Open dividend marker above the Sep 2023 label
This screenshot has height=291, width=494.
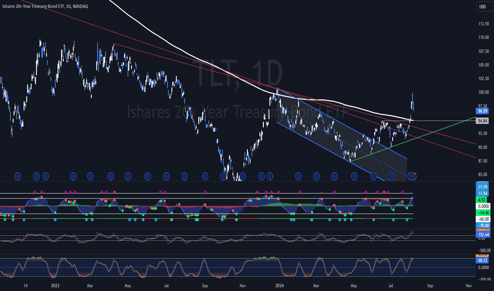[x=205, y=177]
